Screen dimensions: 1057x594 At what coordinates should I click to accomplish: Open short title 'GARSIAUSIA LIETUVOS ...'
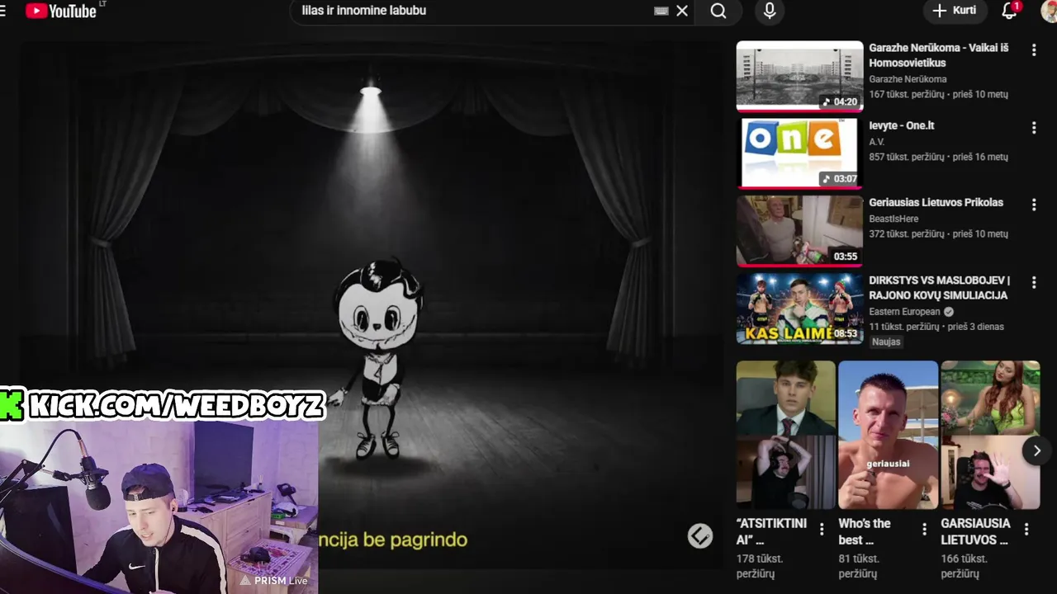[975, 531]
